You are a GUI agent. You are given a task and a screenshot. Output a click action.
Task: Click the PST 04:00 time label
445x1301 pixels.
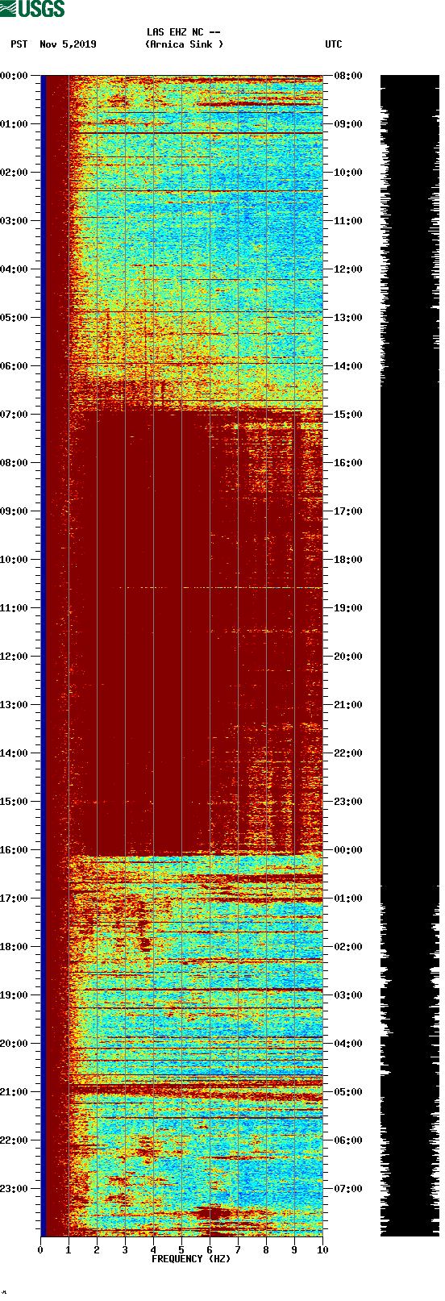pyautogui.click(x=14, y=269)
